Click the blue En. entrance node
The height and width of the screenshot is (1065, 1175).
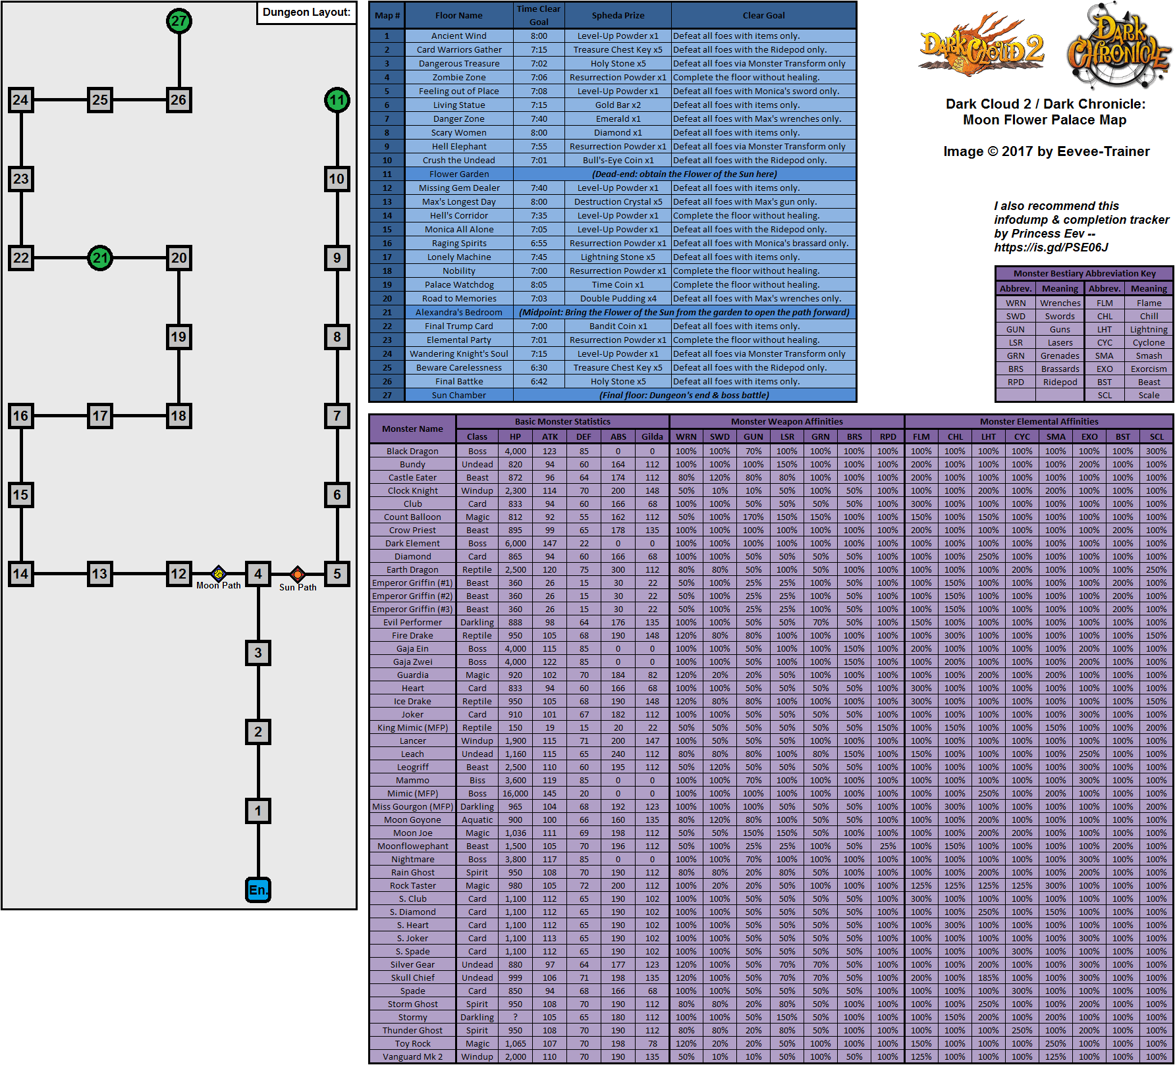(258, 890)
